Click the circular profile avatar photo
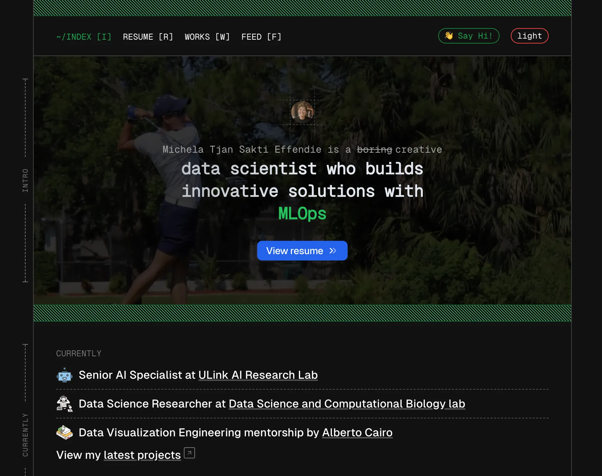This screenshot has height=476, width=602. click(302, 112)
